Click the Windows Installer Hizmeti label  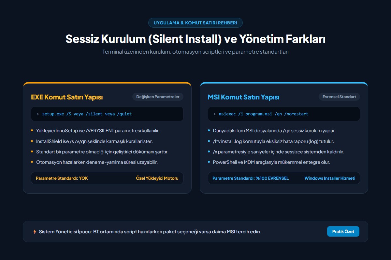(330, 178)
